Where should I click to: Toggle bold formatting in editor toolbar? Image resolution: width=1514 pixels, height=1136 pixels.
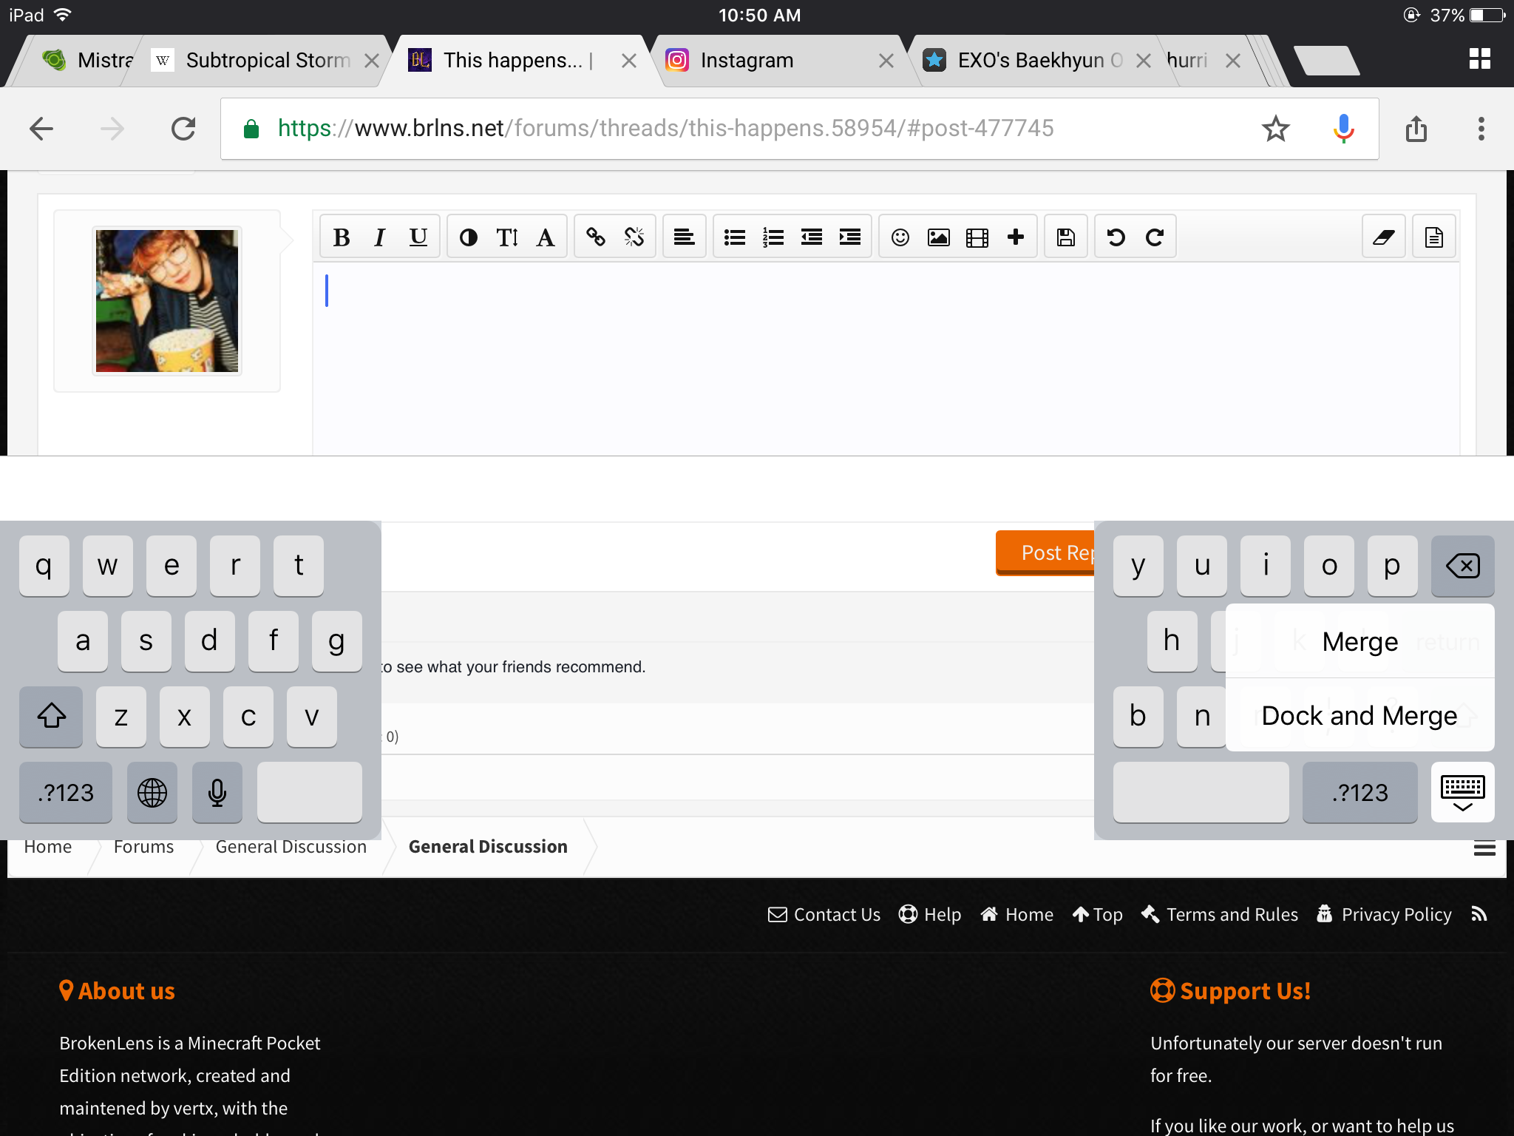tap(342, 237)
